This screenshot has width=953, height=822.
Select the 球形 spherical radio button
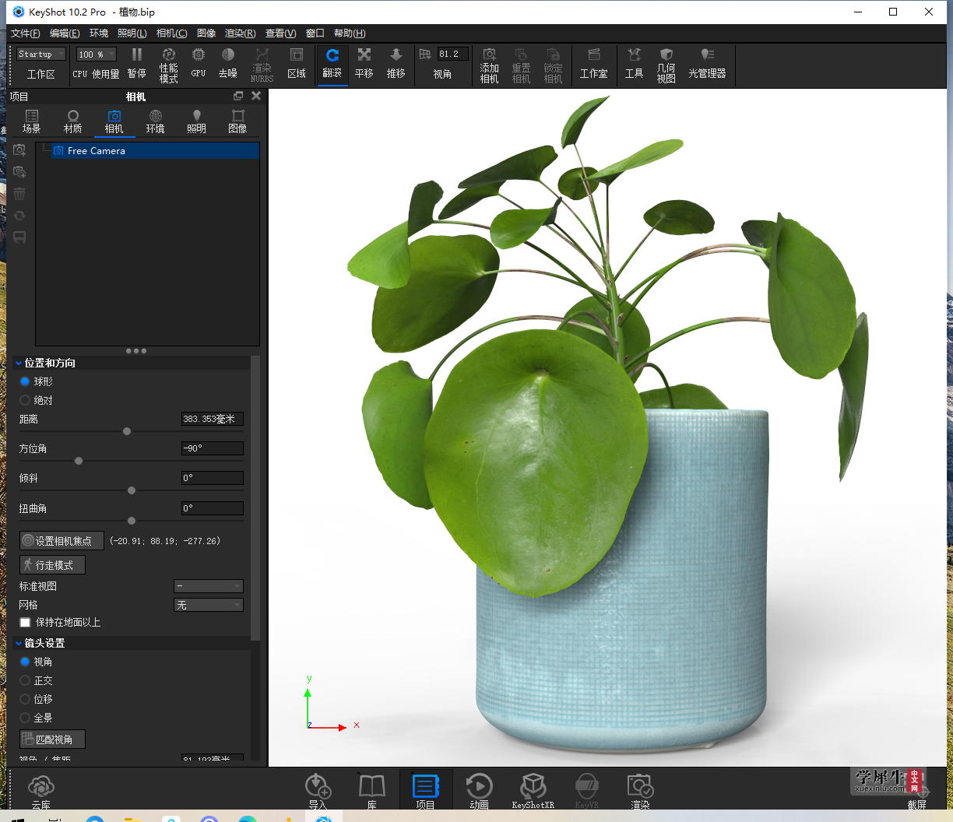click(x=25, y=381)
